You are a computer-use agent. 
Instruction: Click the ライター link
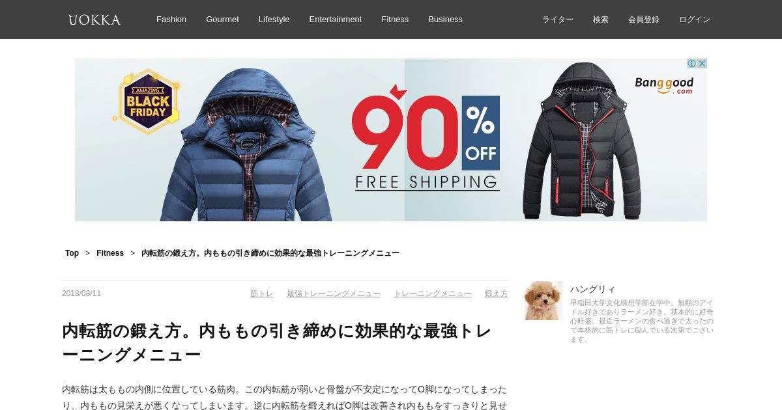point(558,20)
